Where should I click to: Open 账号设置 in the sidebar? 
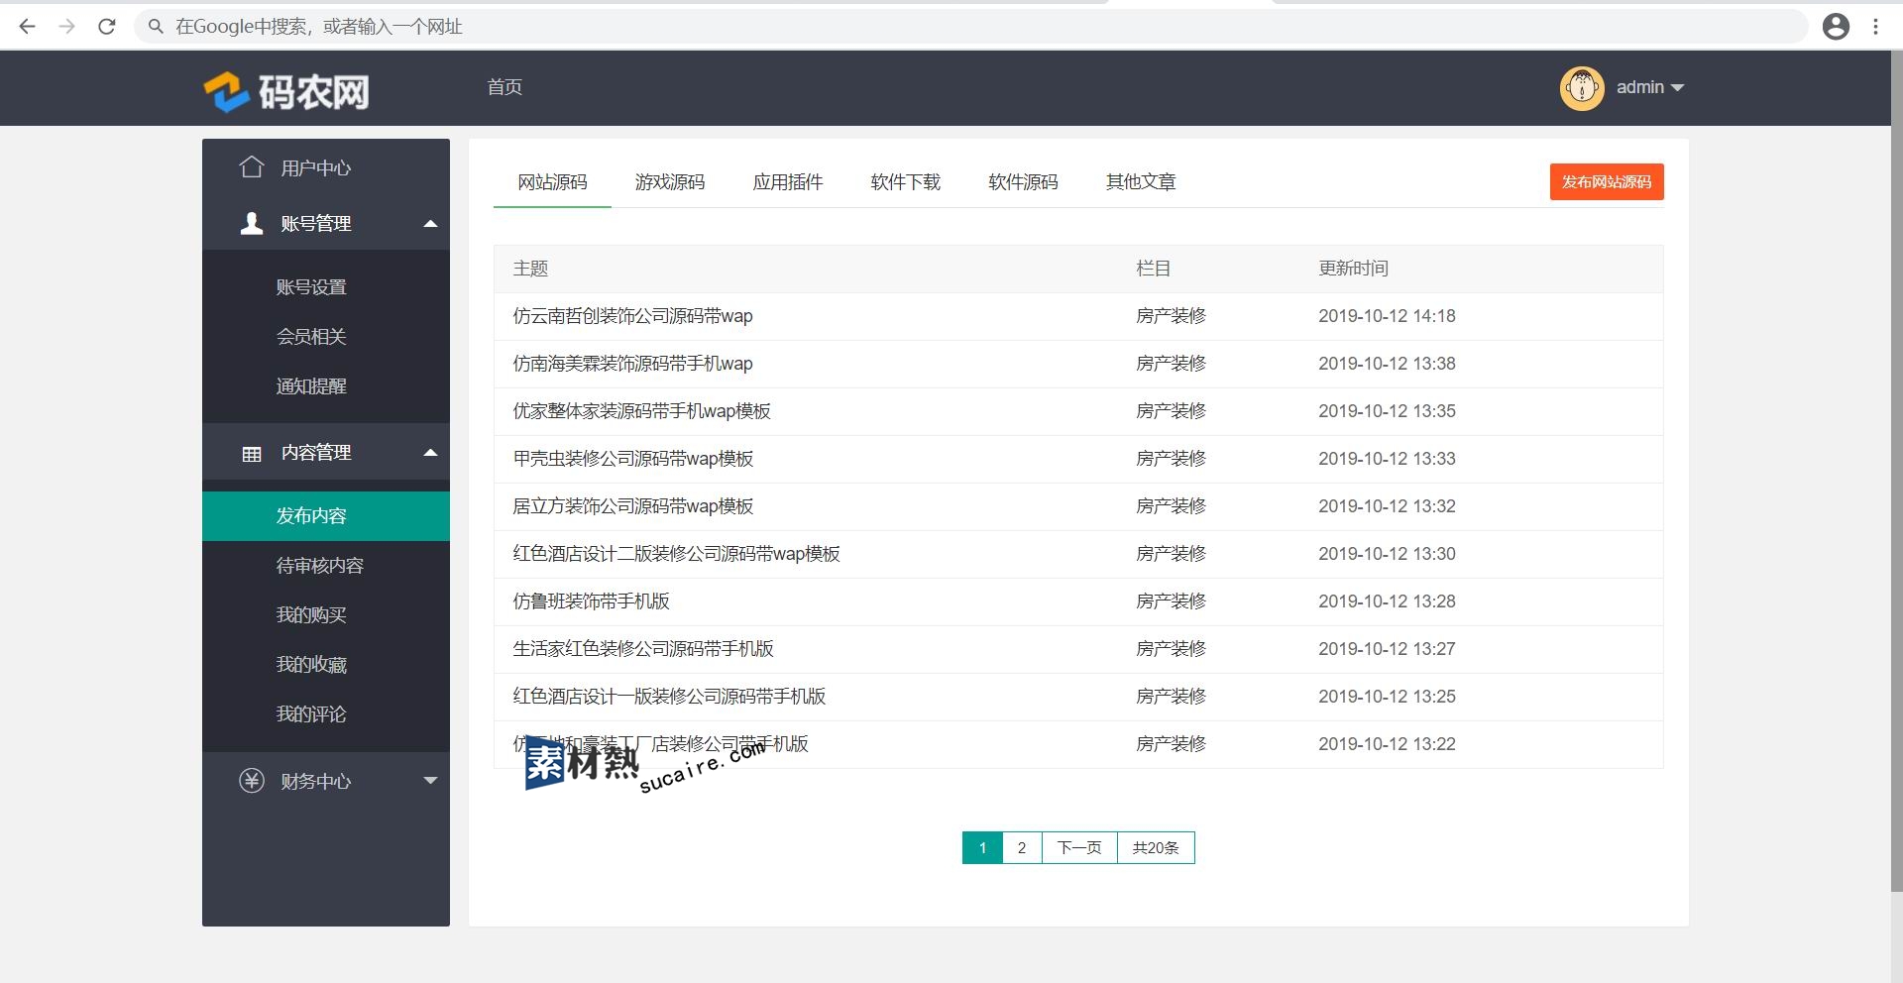tap(311, 287)
